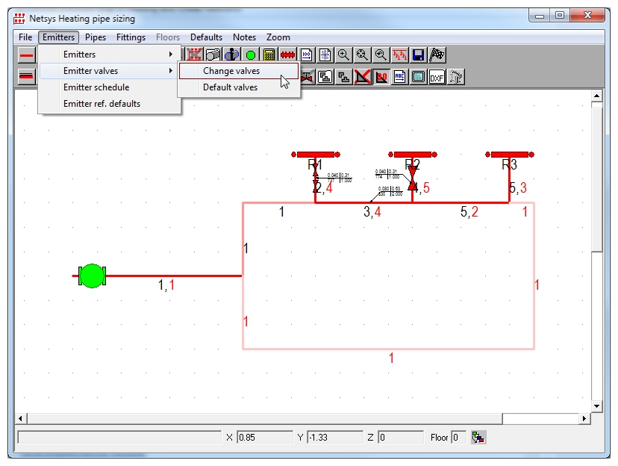Click the empty status text field
Viewport: 618px width, 466px height.
120,438
